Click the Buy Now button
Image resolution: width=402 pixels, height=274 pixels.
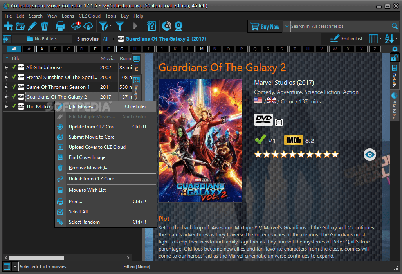[265, 26]
